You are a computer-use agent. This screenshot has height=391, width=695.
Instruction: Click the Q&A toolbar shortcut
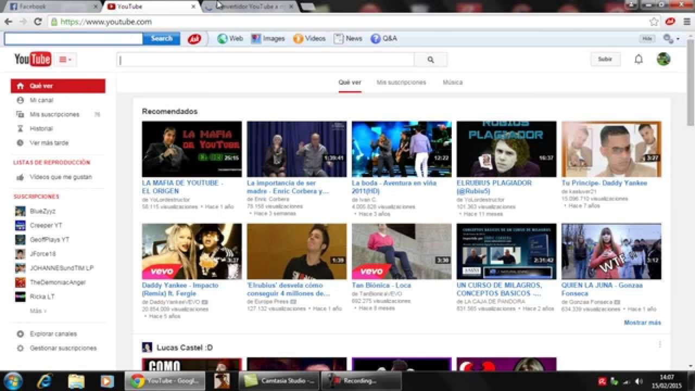[x=384, y=39]
